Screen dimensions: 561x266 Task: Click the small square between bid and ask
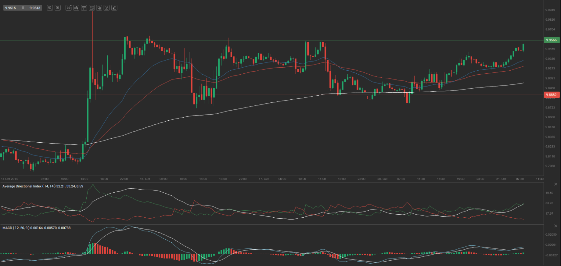tap(23, 8)
